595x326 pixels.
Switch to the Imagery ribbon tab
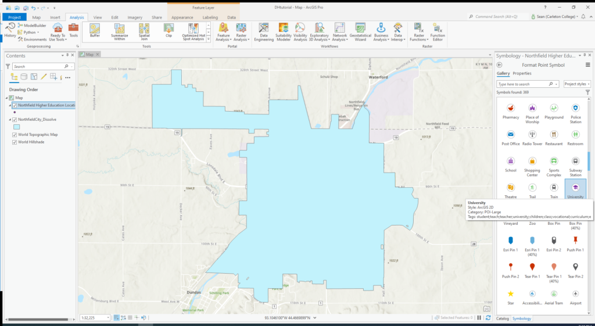[x=135, y=17]
